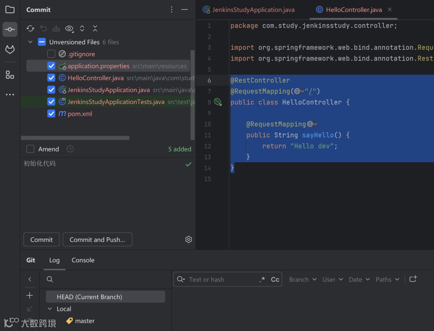This screenshot has width=434, height=331.
Task: Hide Git branches pane with left arrow
Action: (30, 279)
